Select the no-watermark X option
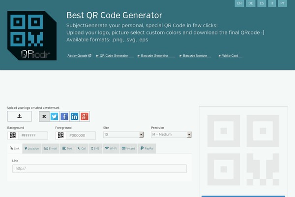 pos(44,116)
